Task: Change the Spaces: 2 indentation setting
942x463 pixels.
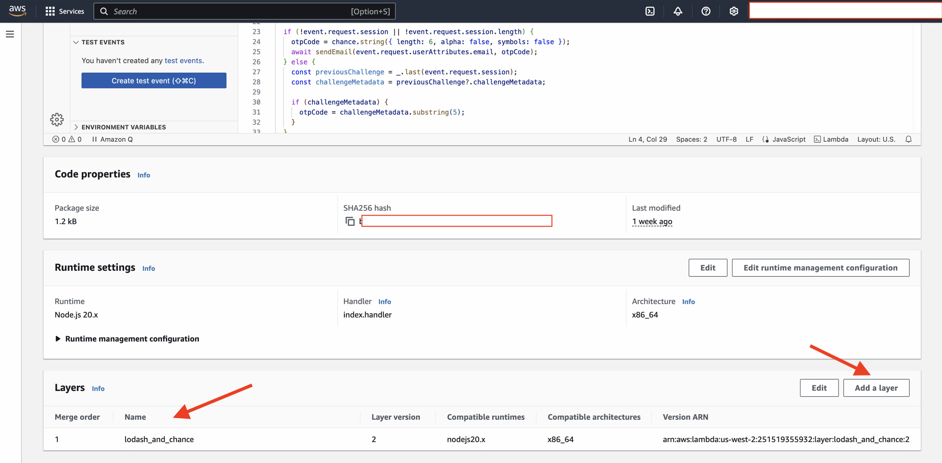Action: [691, 139]
